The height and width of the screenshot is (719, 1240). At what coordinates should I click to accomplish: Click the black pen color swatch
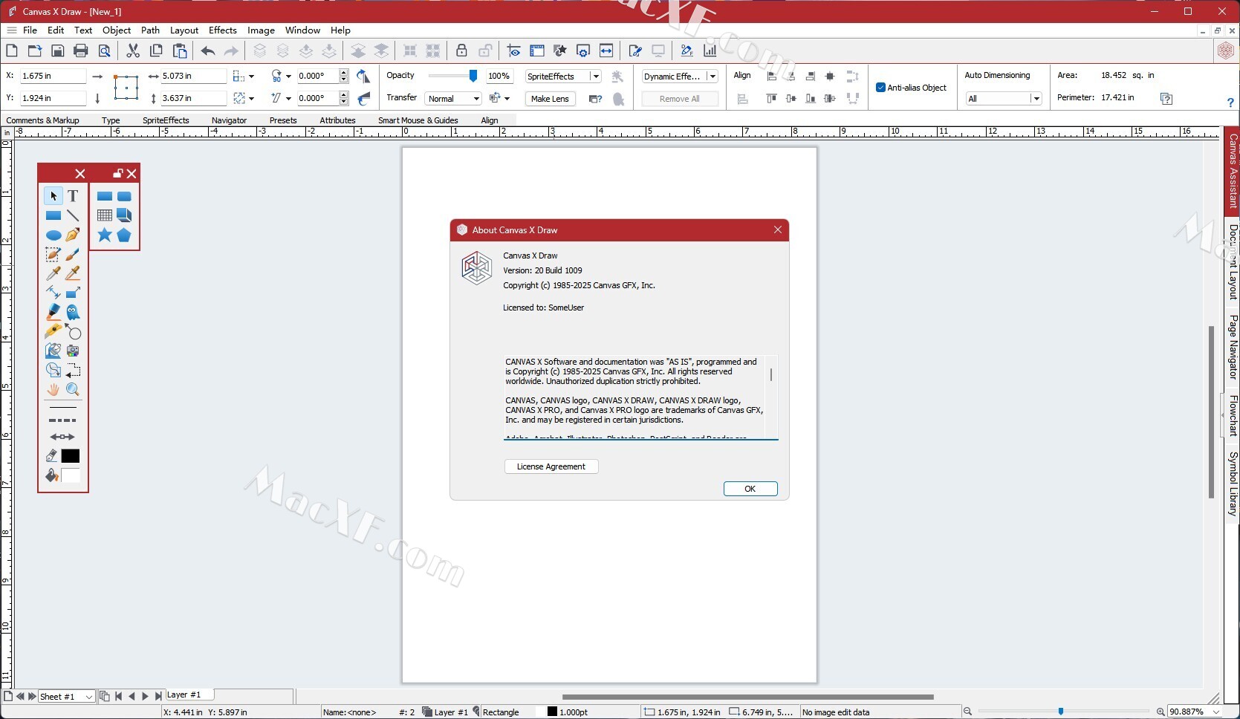pos(71,456)
